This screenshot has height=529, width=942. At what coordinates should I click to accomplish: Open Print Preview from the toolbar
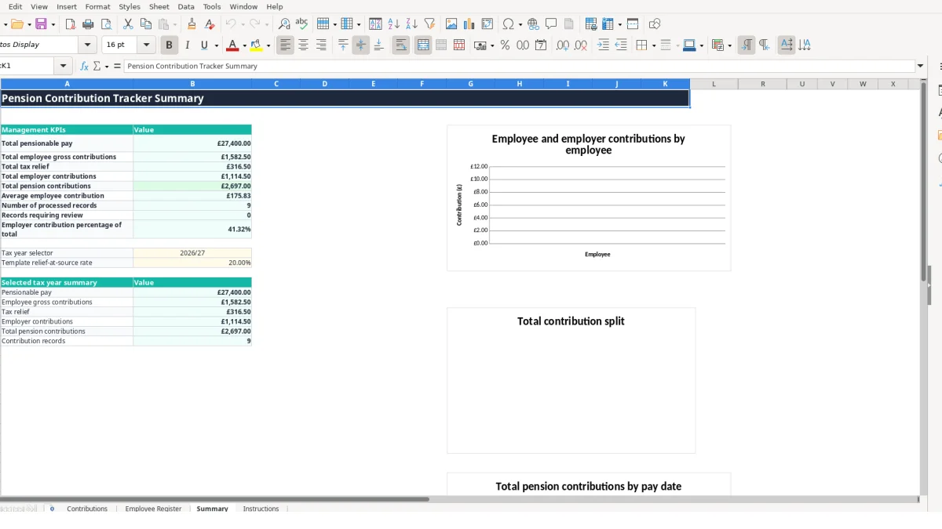click(x=106, y=24)
